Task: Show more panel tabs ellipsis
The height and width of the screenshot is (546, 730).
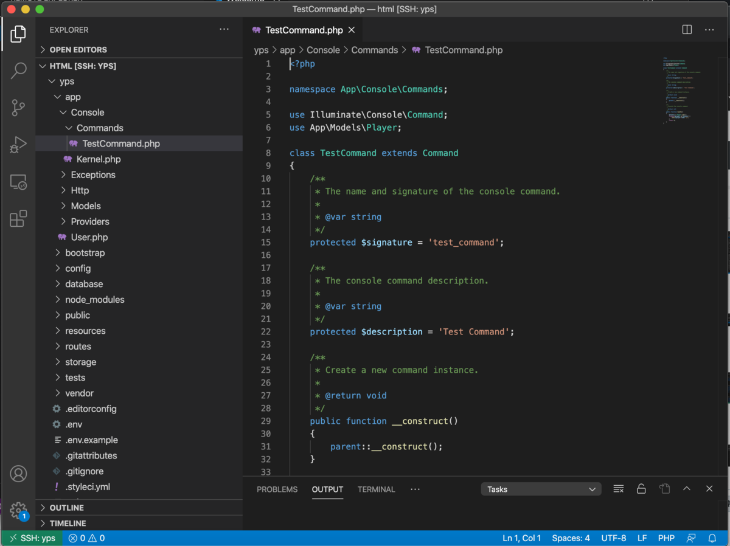Action: click(x=415, y=489)
